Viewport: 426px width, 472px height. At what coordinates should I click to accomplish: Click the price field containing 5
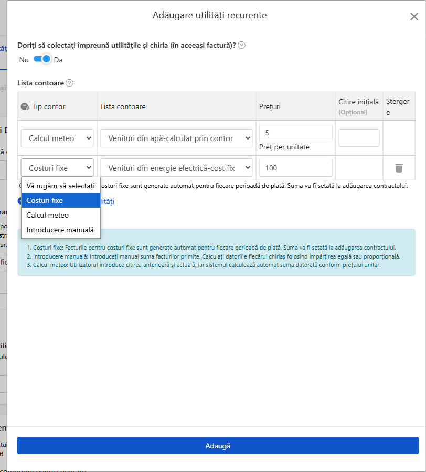[296, 133]
